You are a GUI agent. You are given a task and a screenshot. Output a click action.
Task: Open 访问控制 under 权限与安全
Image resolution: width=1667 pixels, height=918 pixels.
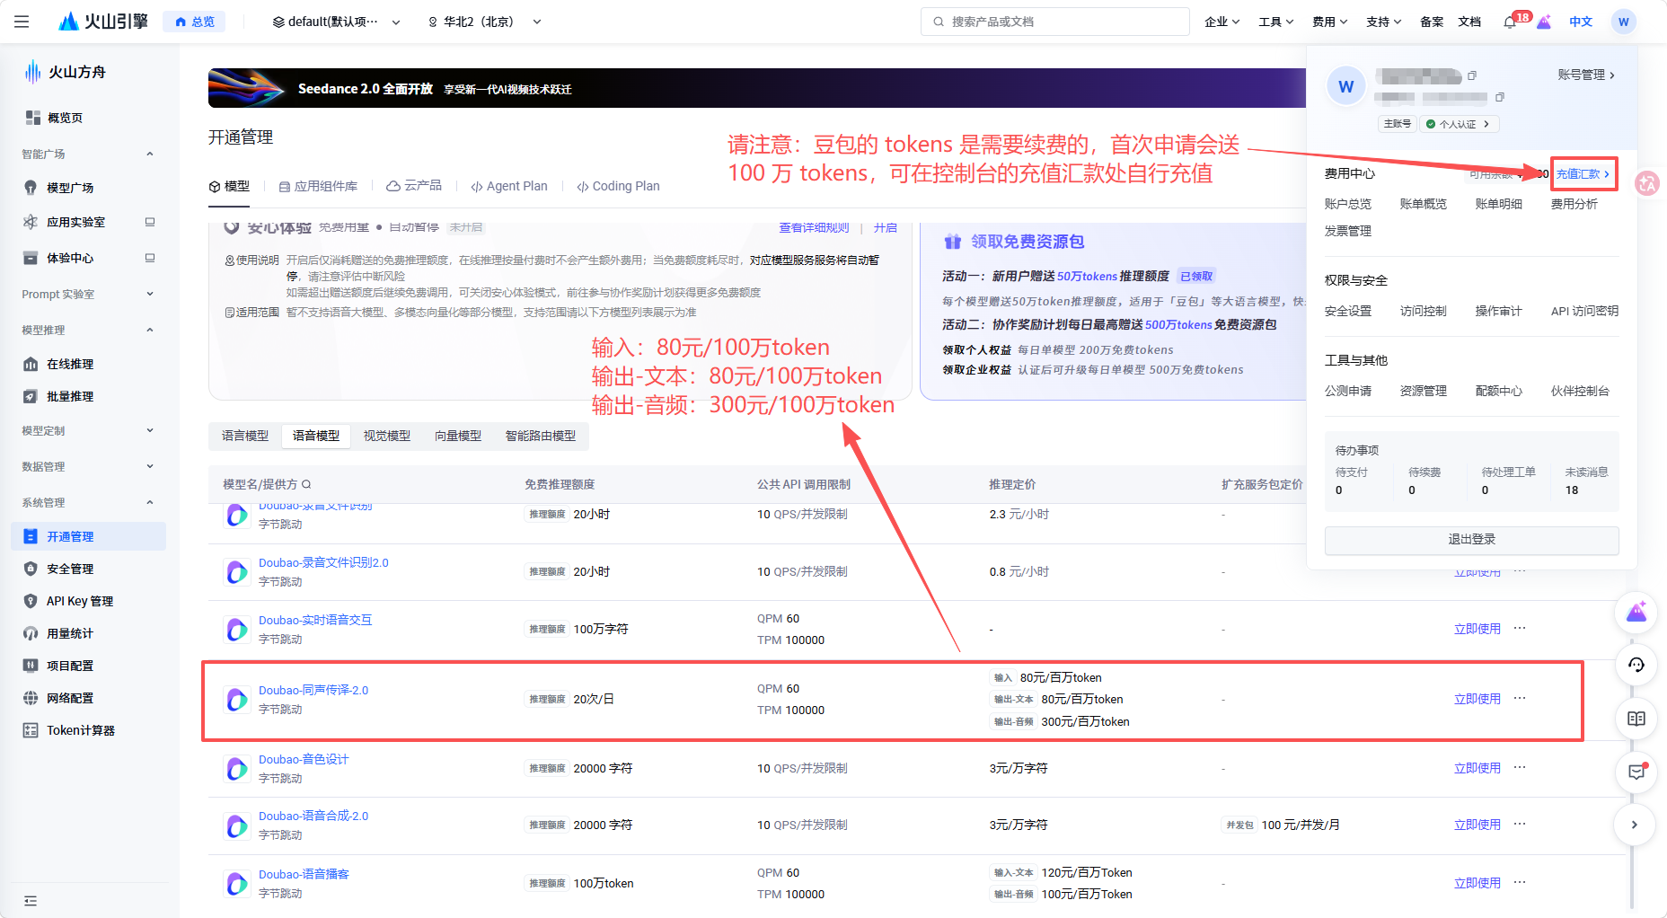point(1423,311)
